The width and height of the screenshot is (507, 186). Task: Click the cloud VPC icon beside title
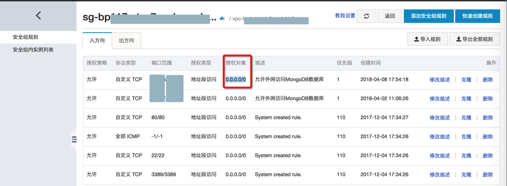coord(222,19)
